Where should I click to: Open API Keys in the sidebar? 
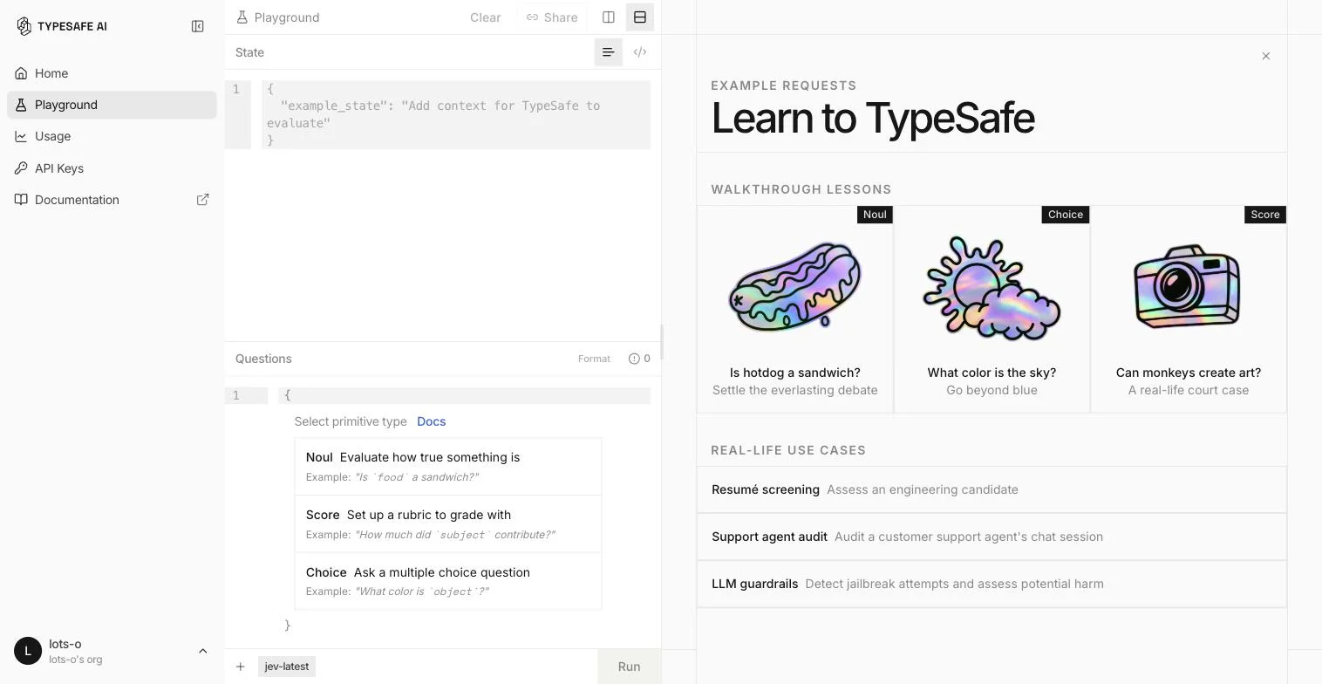click(112, 168)
